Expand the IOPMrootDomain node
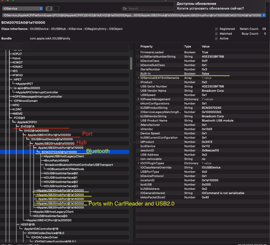The image size is (270, 245). 11,101
